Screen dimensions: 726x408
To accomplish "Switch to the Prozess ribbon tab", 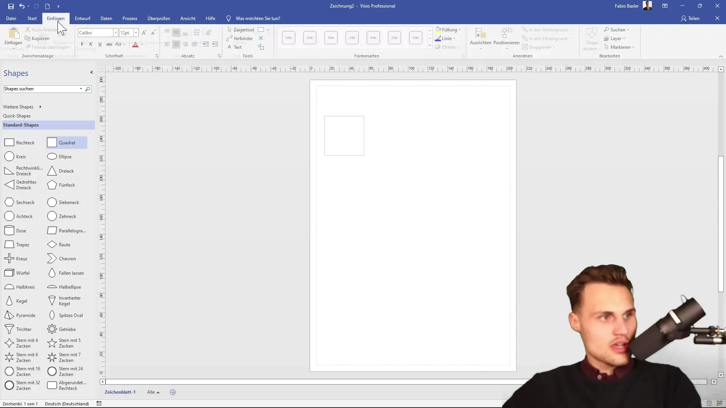I will click(130, 18).
